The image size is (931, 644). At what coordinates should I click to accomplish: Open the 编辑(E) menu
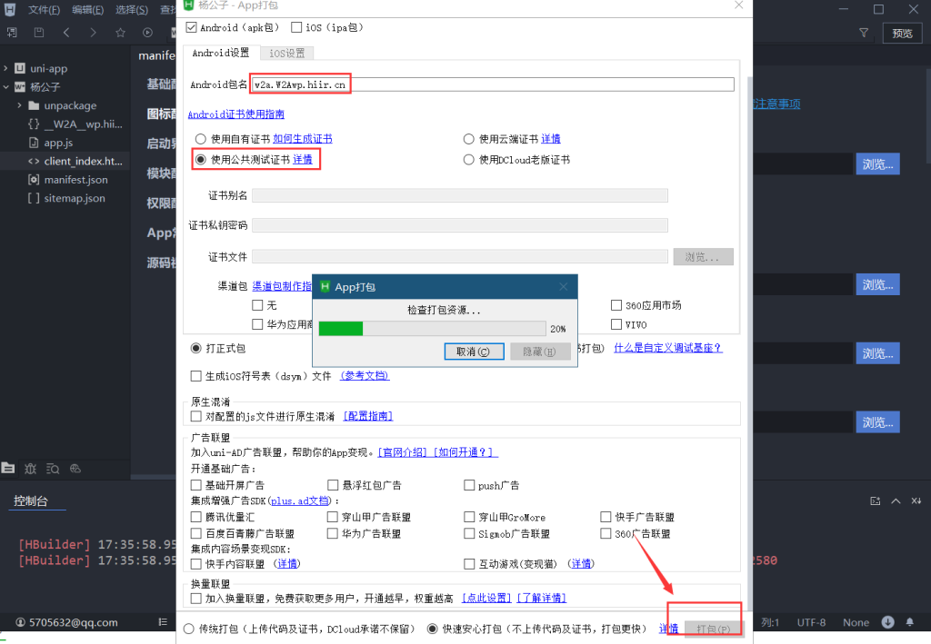coord(88,9)
